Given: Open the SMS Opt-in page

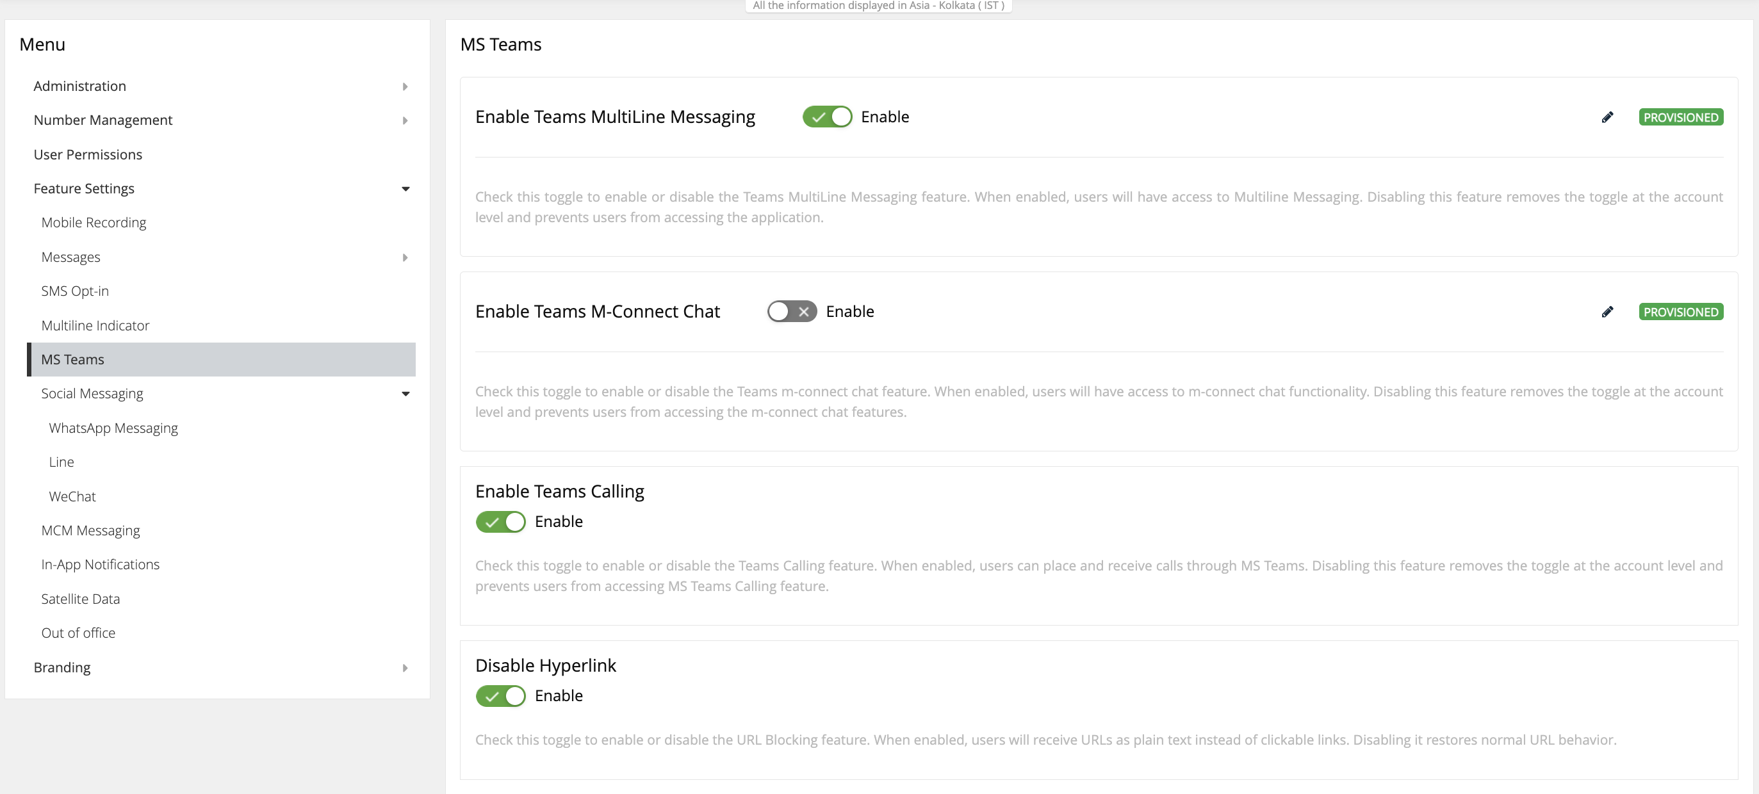Looking at the screenshot, I should pyautogui.click(x=74, y=291).
